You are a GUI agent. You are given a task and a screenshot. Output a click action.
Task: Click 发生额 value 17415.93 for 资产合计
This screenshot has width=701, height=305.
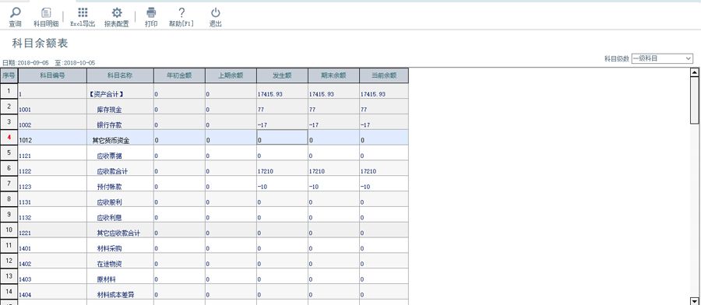270,94
